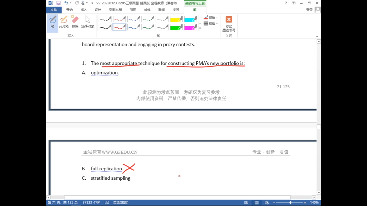
Task: Collapse the ribbon with the chevron
Action: 317,36
